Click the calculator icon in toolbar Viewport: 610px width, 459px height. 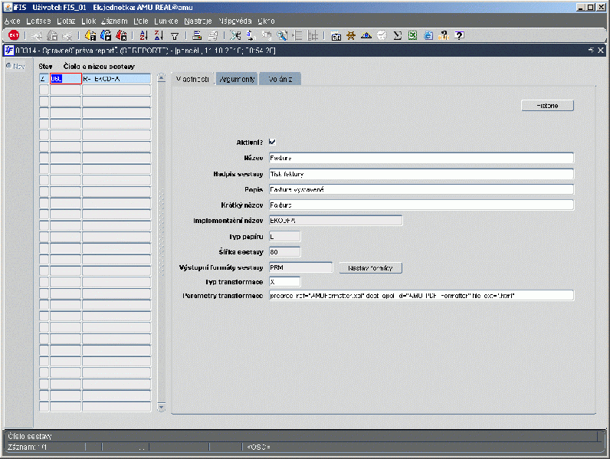click(x=336, y=35)
